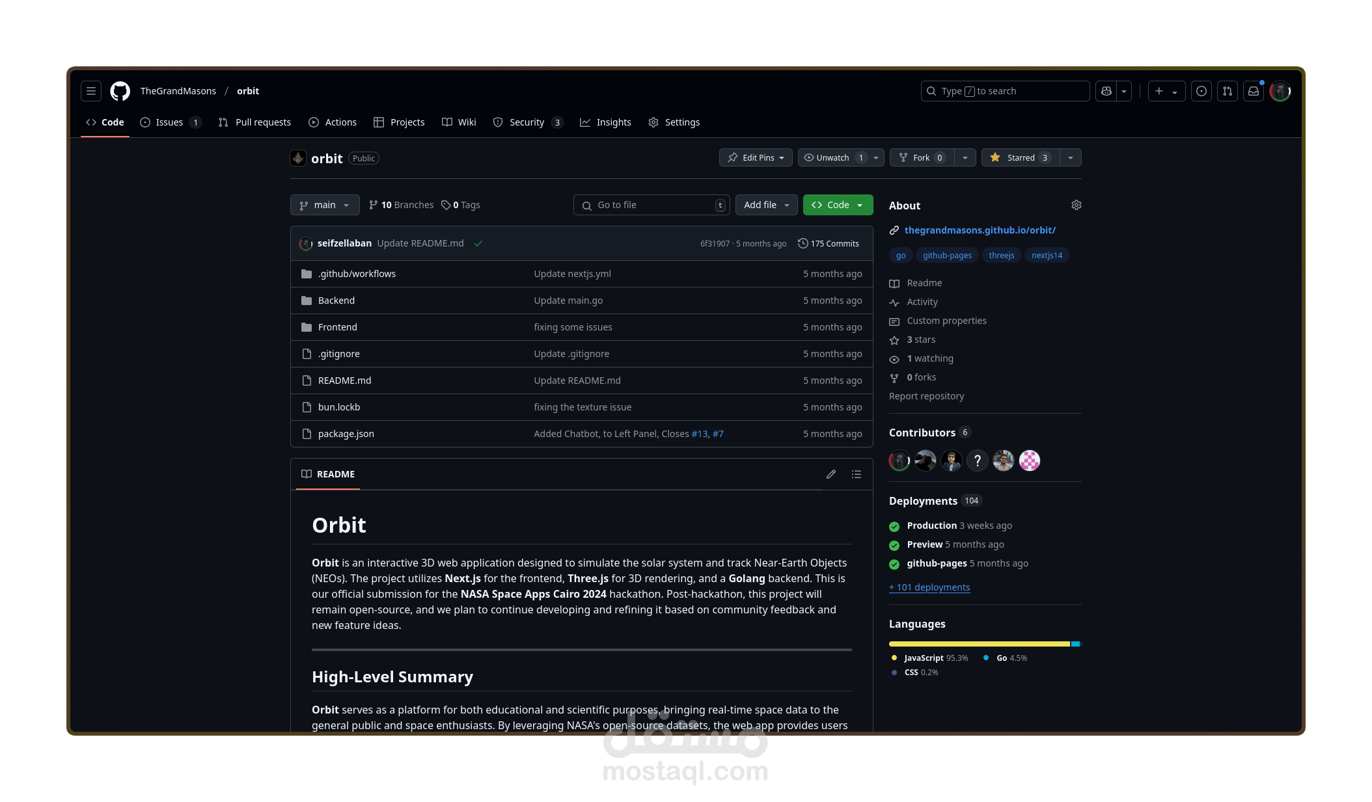
Task: Open the Unwatch notifications dropdown arrow
Action: point(876,157)
